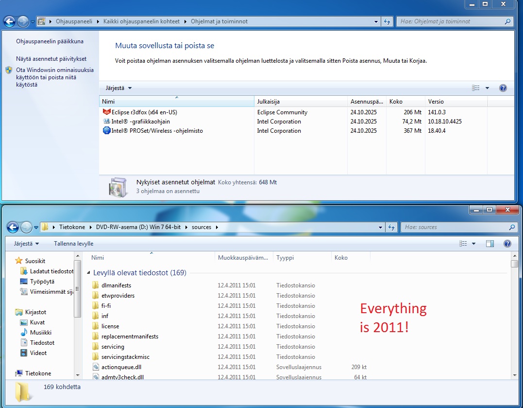Select the replacementmanifests folder
Viewport: 523px width, 408px height.
click(130, 337)
